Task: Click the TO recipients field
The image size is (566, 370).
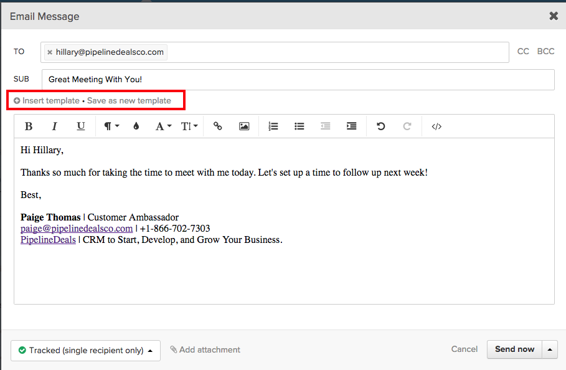Action: click(x=275, y=52)
